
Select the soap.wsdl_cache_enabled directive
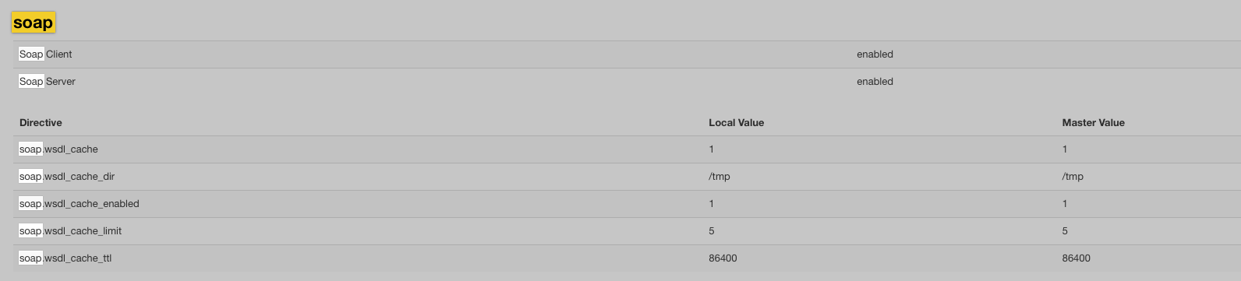pos(79,204)
